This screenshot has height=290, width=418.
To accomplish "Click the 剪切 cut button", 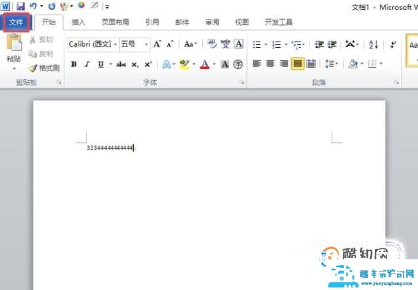I will 41,40.
